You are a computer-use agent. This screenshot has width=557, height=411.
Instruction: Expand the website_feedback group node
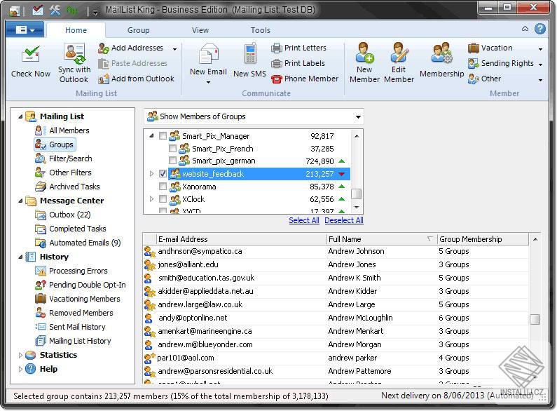click(151, 173)
